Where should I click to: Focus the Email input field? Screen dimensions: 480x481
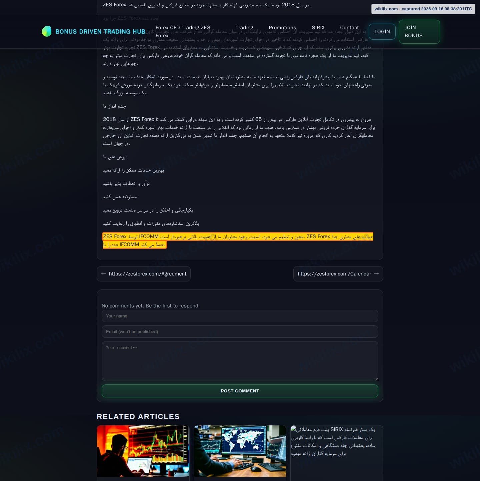tap(240, 332)
